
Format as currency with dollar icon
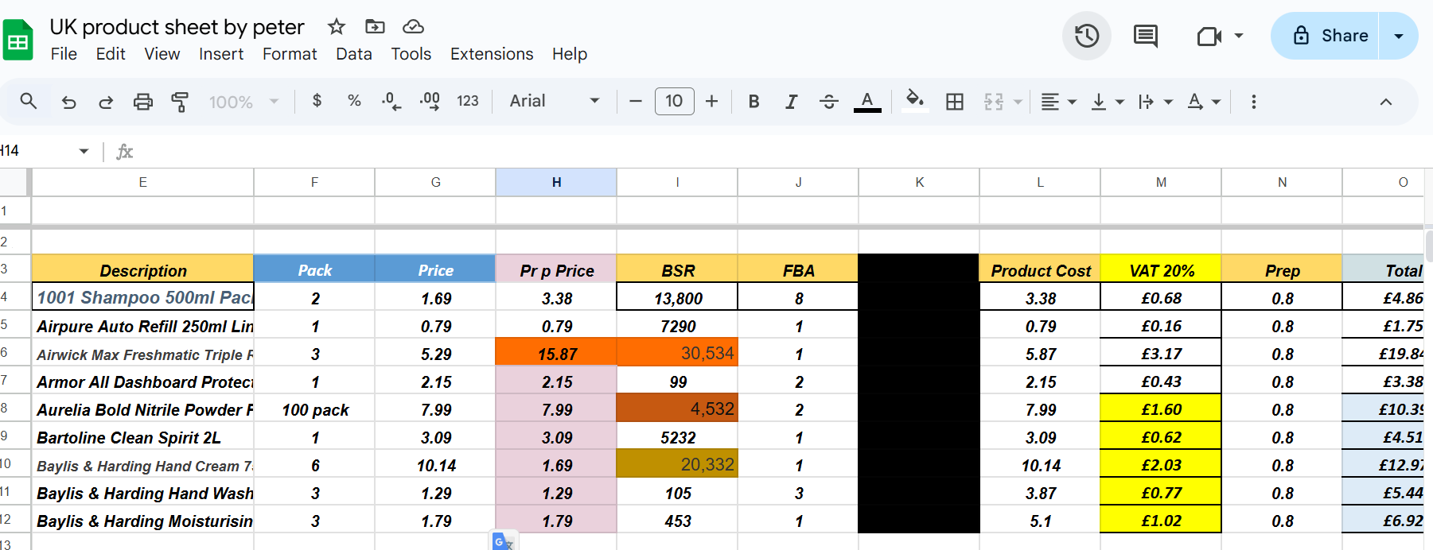pos(317,101)
